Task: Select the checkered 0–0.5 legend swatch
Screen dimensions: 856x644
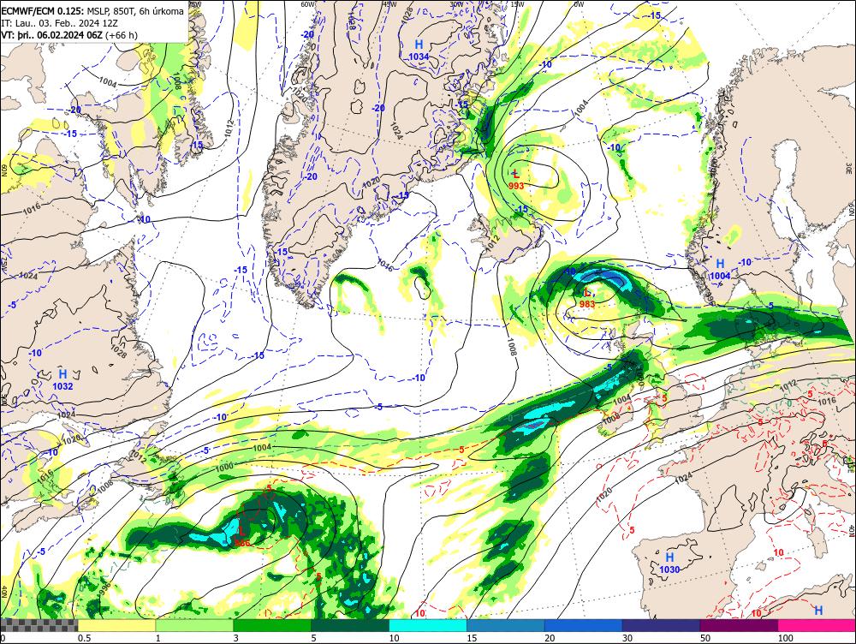Action: 39,625
